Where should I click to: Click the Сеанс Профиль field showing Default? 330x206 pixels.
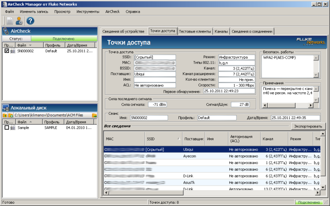[x=217, y=118]
